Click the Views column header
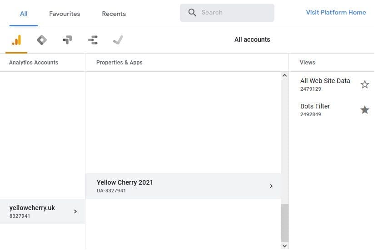Screen dimensions: 378x250 click(308, 62)
